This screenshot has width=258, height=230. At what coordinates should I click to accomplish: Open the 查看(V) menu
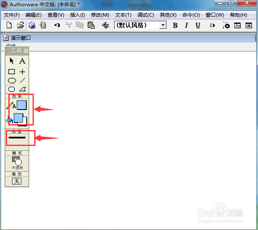point(56,15)
